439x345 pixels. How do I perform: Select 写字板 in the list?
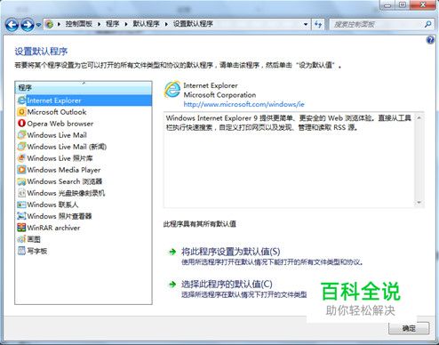[37, 251]
